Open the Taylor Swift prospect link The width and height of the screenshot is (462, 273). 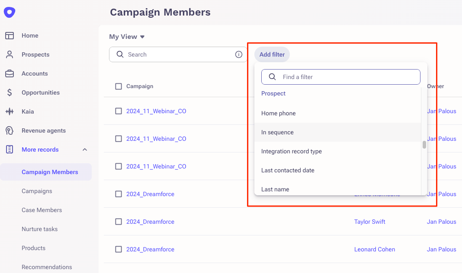(369, 222)
